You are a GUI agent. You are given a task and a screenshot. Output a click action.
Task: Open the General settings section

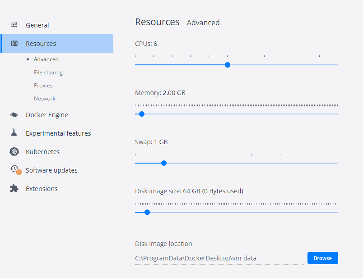point(37,25)
